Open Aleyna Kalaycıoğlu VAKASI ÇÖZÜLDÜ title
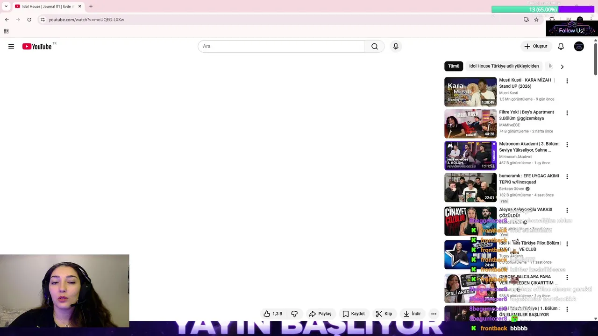This screenshot has width=598, height=336. point(526,212)
